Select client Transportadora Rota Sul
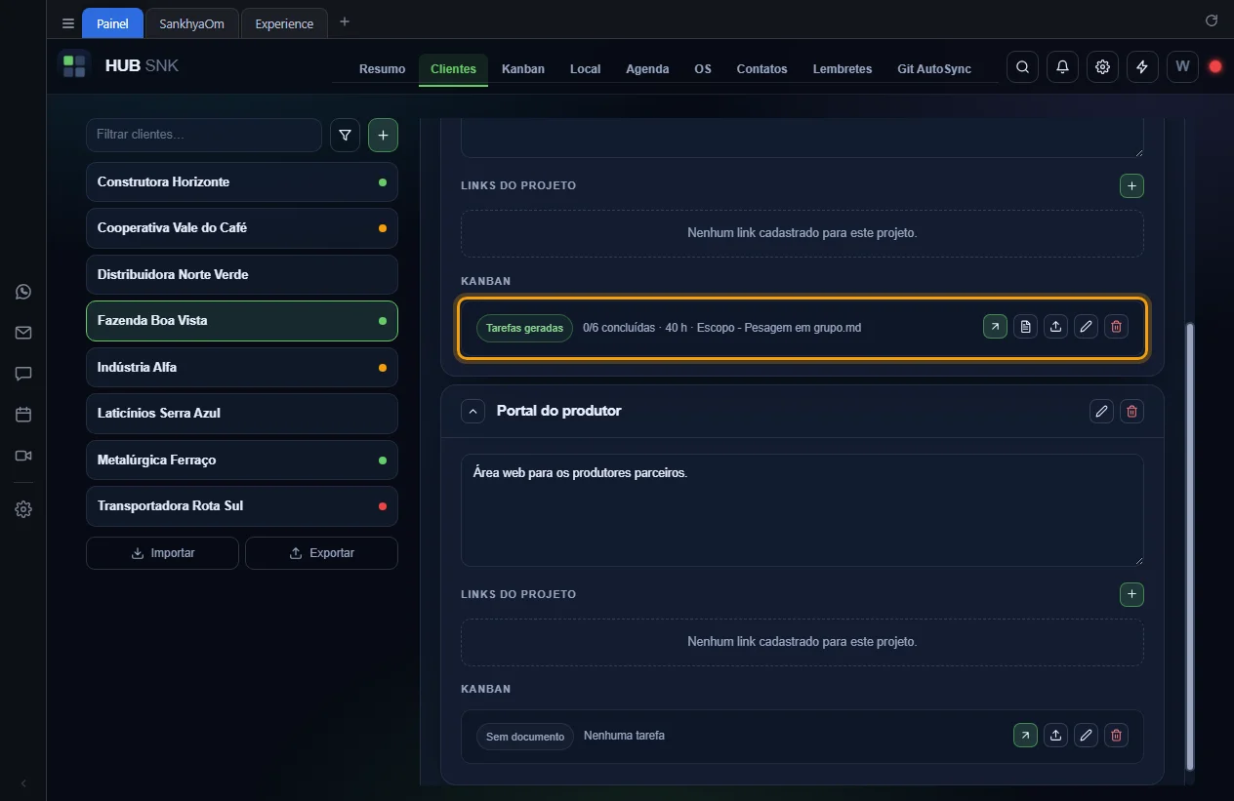Image resolution: width=1234 pixels, height=801 pixels. (242, 506)
